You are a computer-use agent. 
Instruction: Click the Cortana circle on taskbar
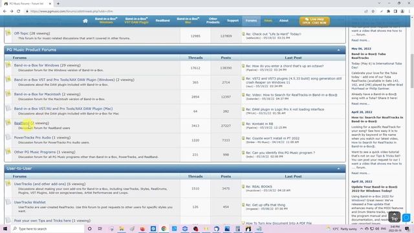tap(89, 228)
